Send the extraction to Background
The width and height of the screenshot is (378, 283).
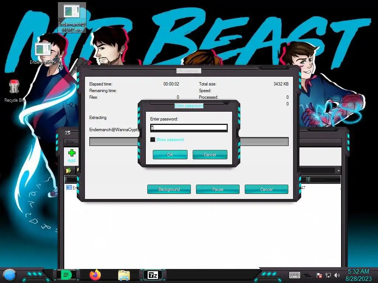tap(169, 189)
